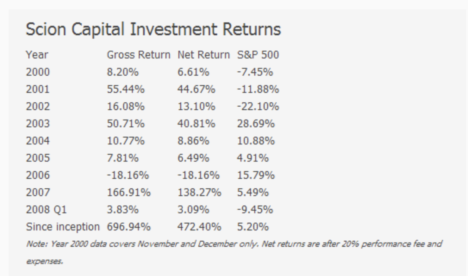The width and height of the screenshot is (468, 276).
Task: Click the 166.91% gross return for 2007
Action: [129, 193]
